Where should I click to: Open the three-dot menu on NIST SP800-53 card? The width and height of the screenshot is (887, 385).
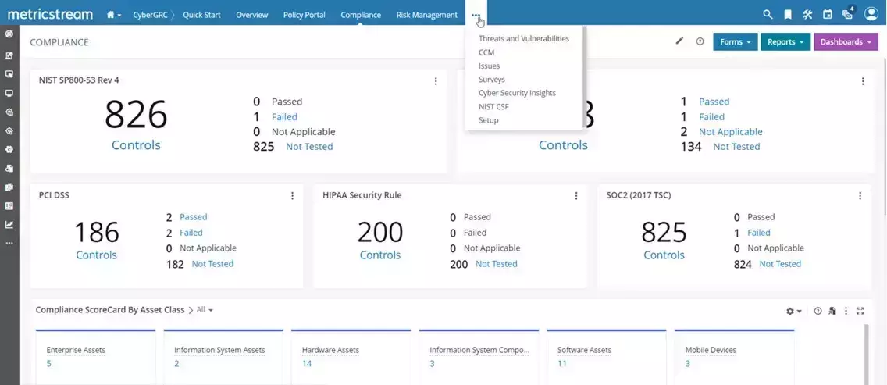[436, 81]
